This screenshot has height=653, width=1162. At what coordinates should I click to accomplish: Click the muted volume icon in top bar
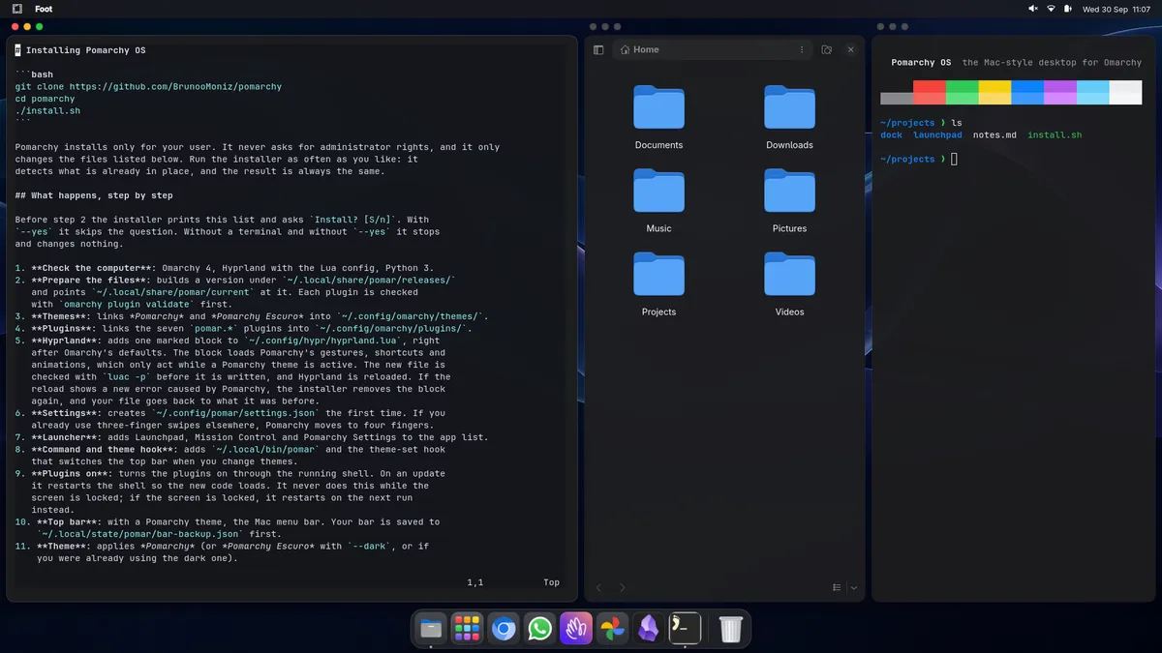[1033, 9]
